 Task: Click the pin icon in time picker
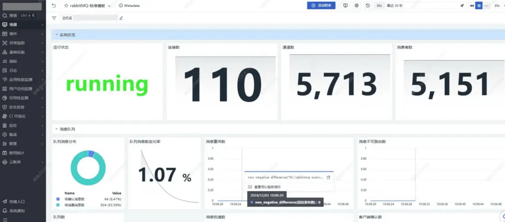(x=462, y=6)
